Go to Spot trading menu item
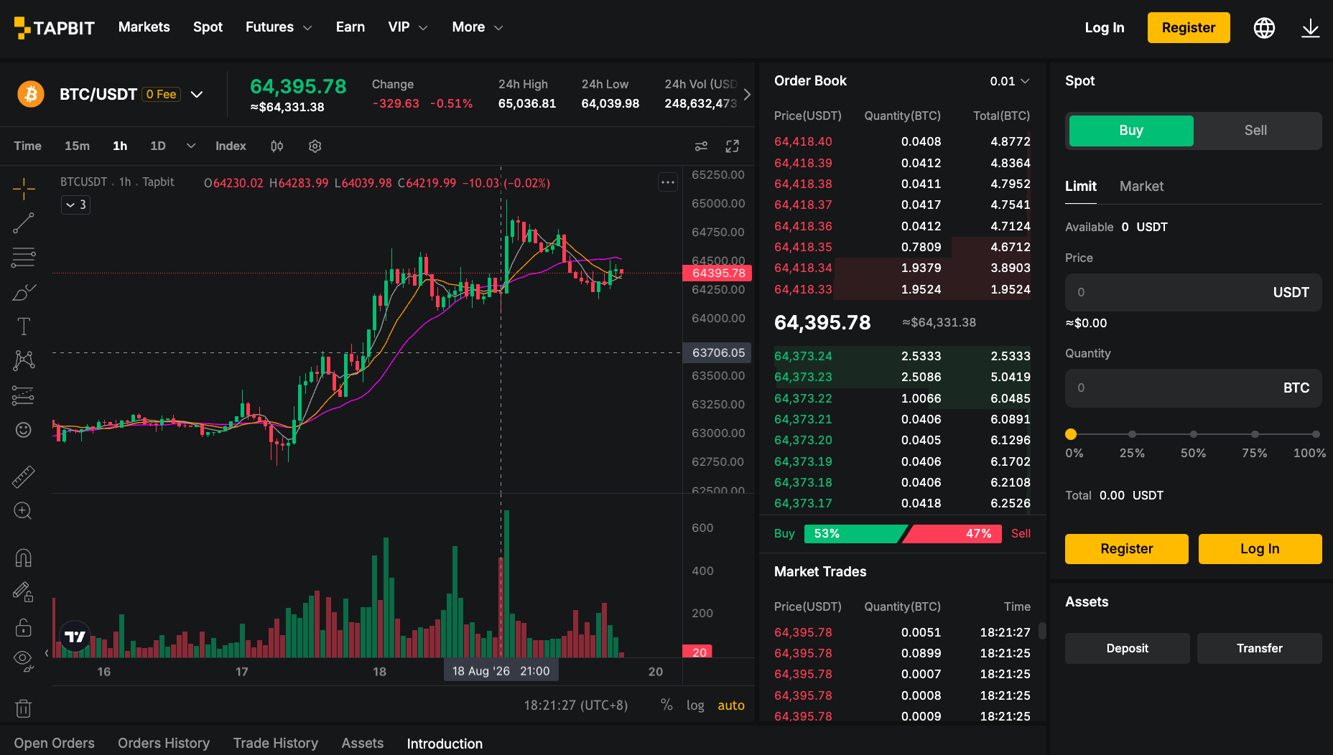The image size is (1333, 755). pyautogui.click(x=208, y=27)
